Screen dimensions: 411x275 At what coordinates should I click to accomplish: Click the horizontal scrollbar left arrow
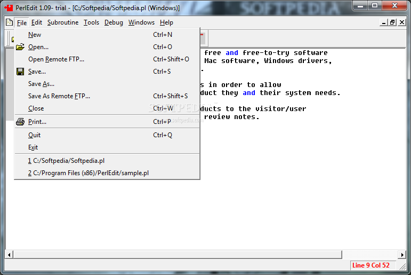(x=9, y=255)
